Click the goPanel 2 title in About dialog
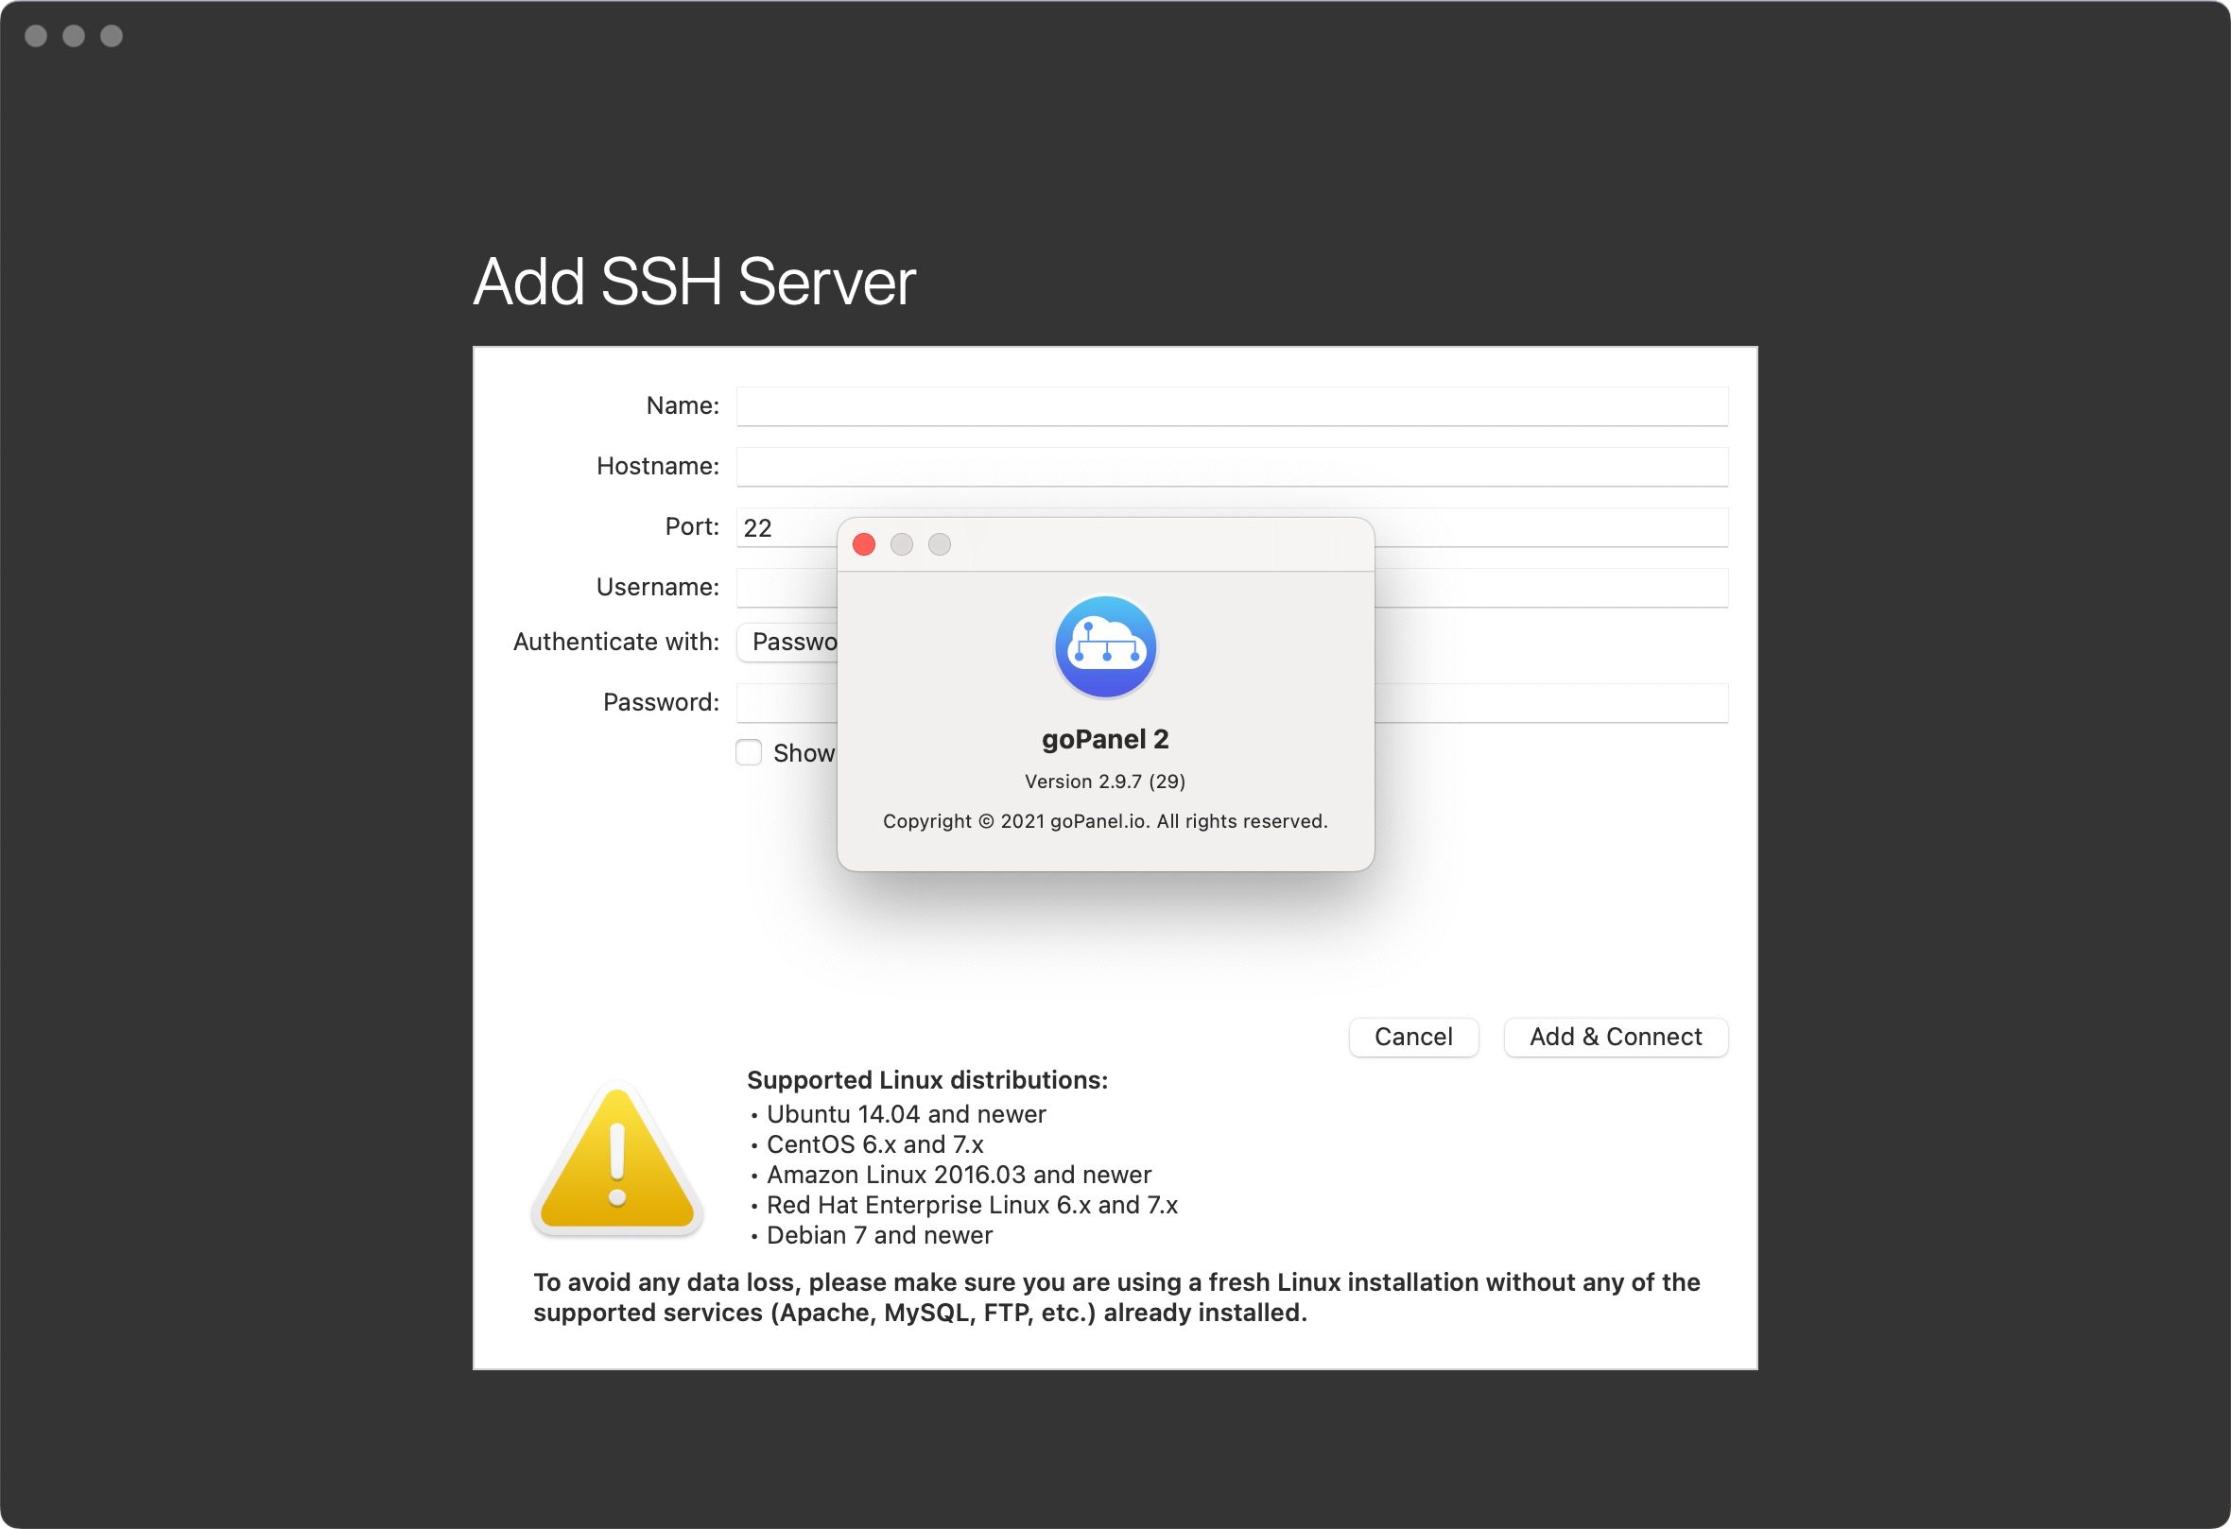Screen dimensions: 2231x1529 pos(1105,739)
